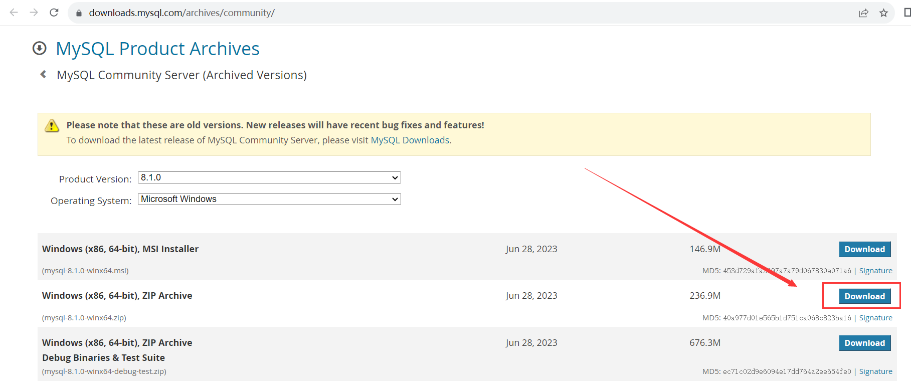Click back chevron beside MySQL Community Server

[44, 75]
